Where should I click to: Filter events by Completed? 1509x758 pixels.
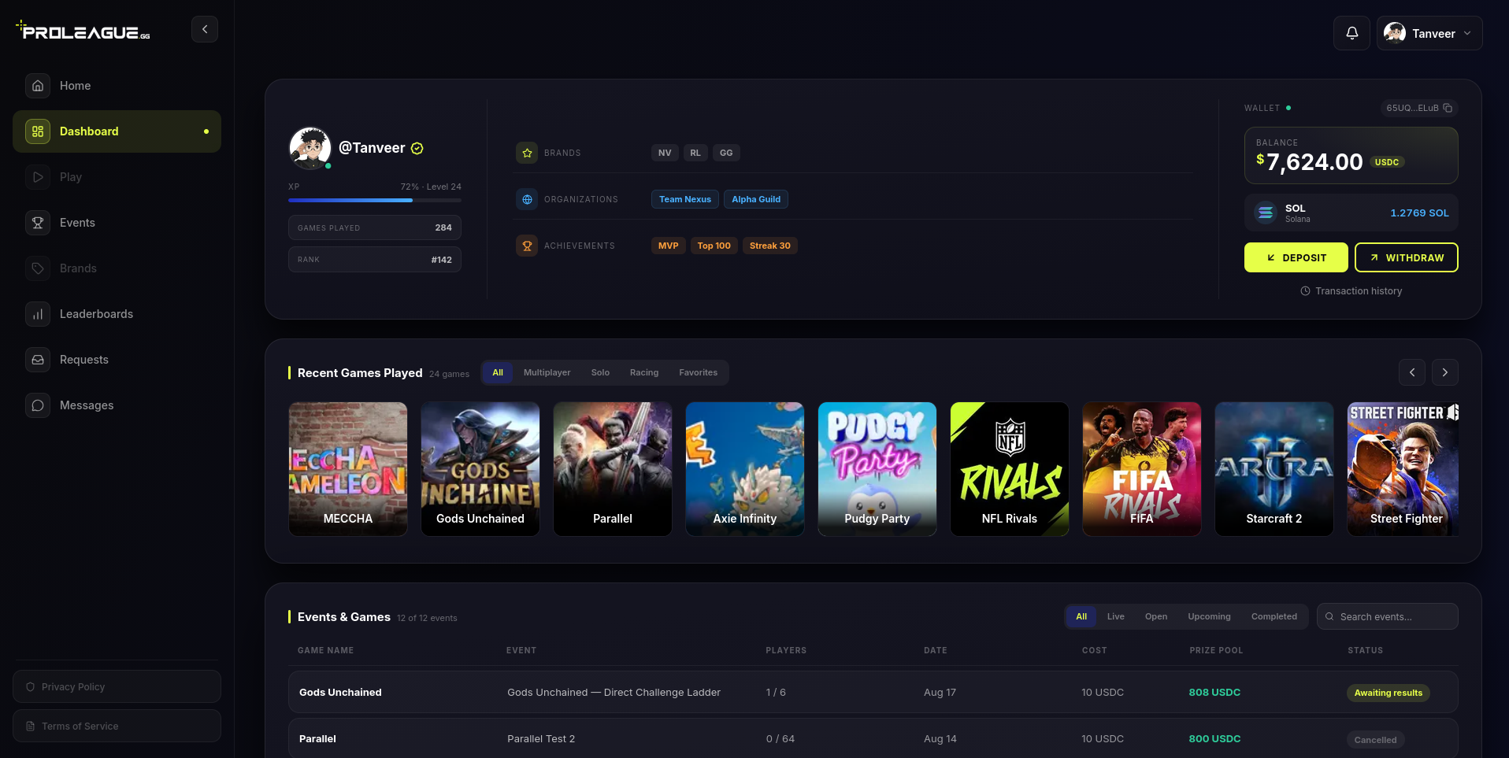1274,616
